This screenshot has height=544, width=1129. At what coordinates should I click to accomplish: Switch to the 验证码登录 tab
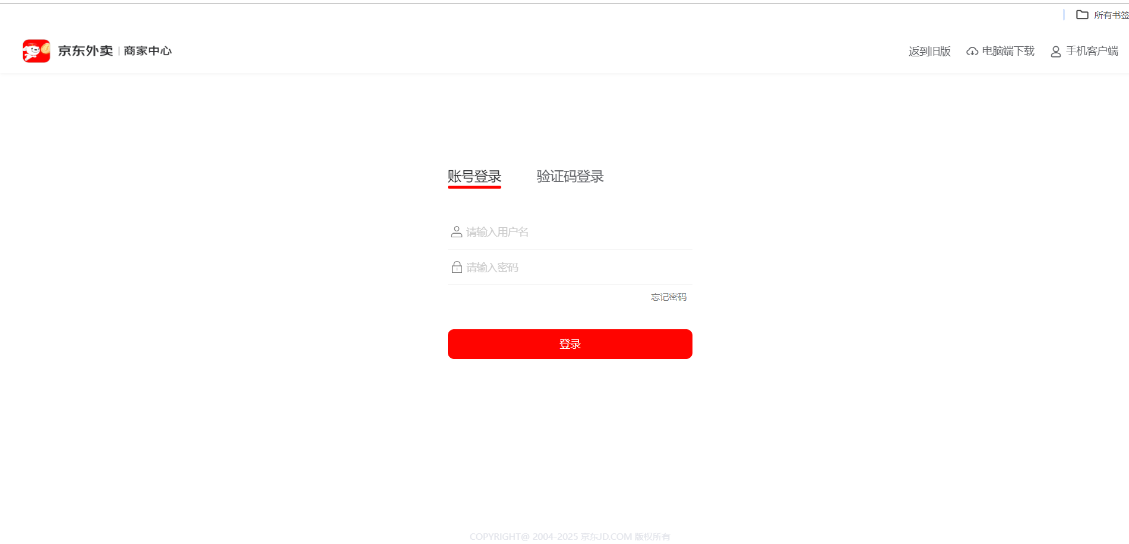[x=570, y=176]
